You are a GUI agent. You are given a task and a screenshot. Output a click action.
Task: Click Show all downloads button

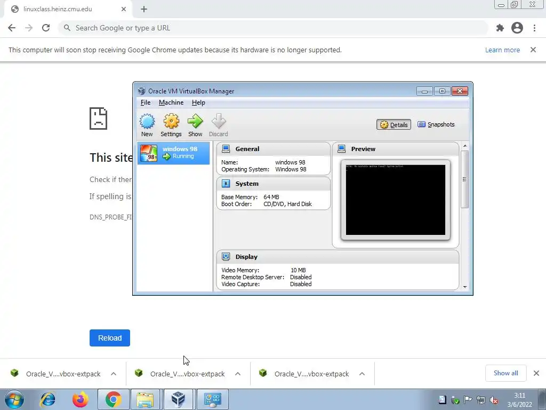pos(505,373)
